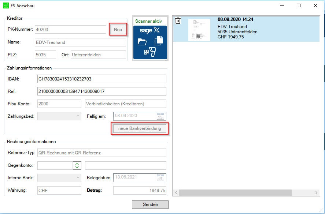This screenshot has height=214, width=325.
Task: Focus the PK-Nummer field
Action: point(70,30)
